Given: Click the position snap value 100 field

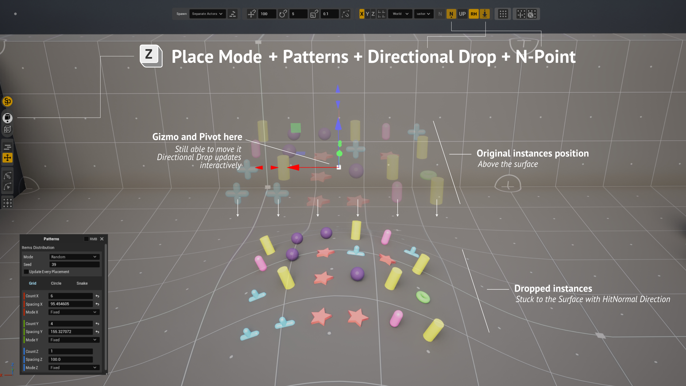Looking at the screenshot, I should pos(267,14).
